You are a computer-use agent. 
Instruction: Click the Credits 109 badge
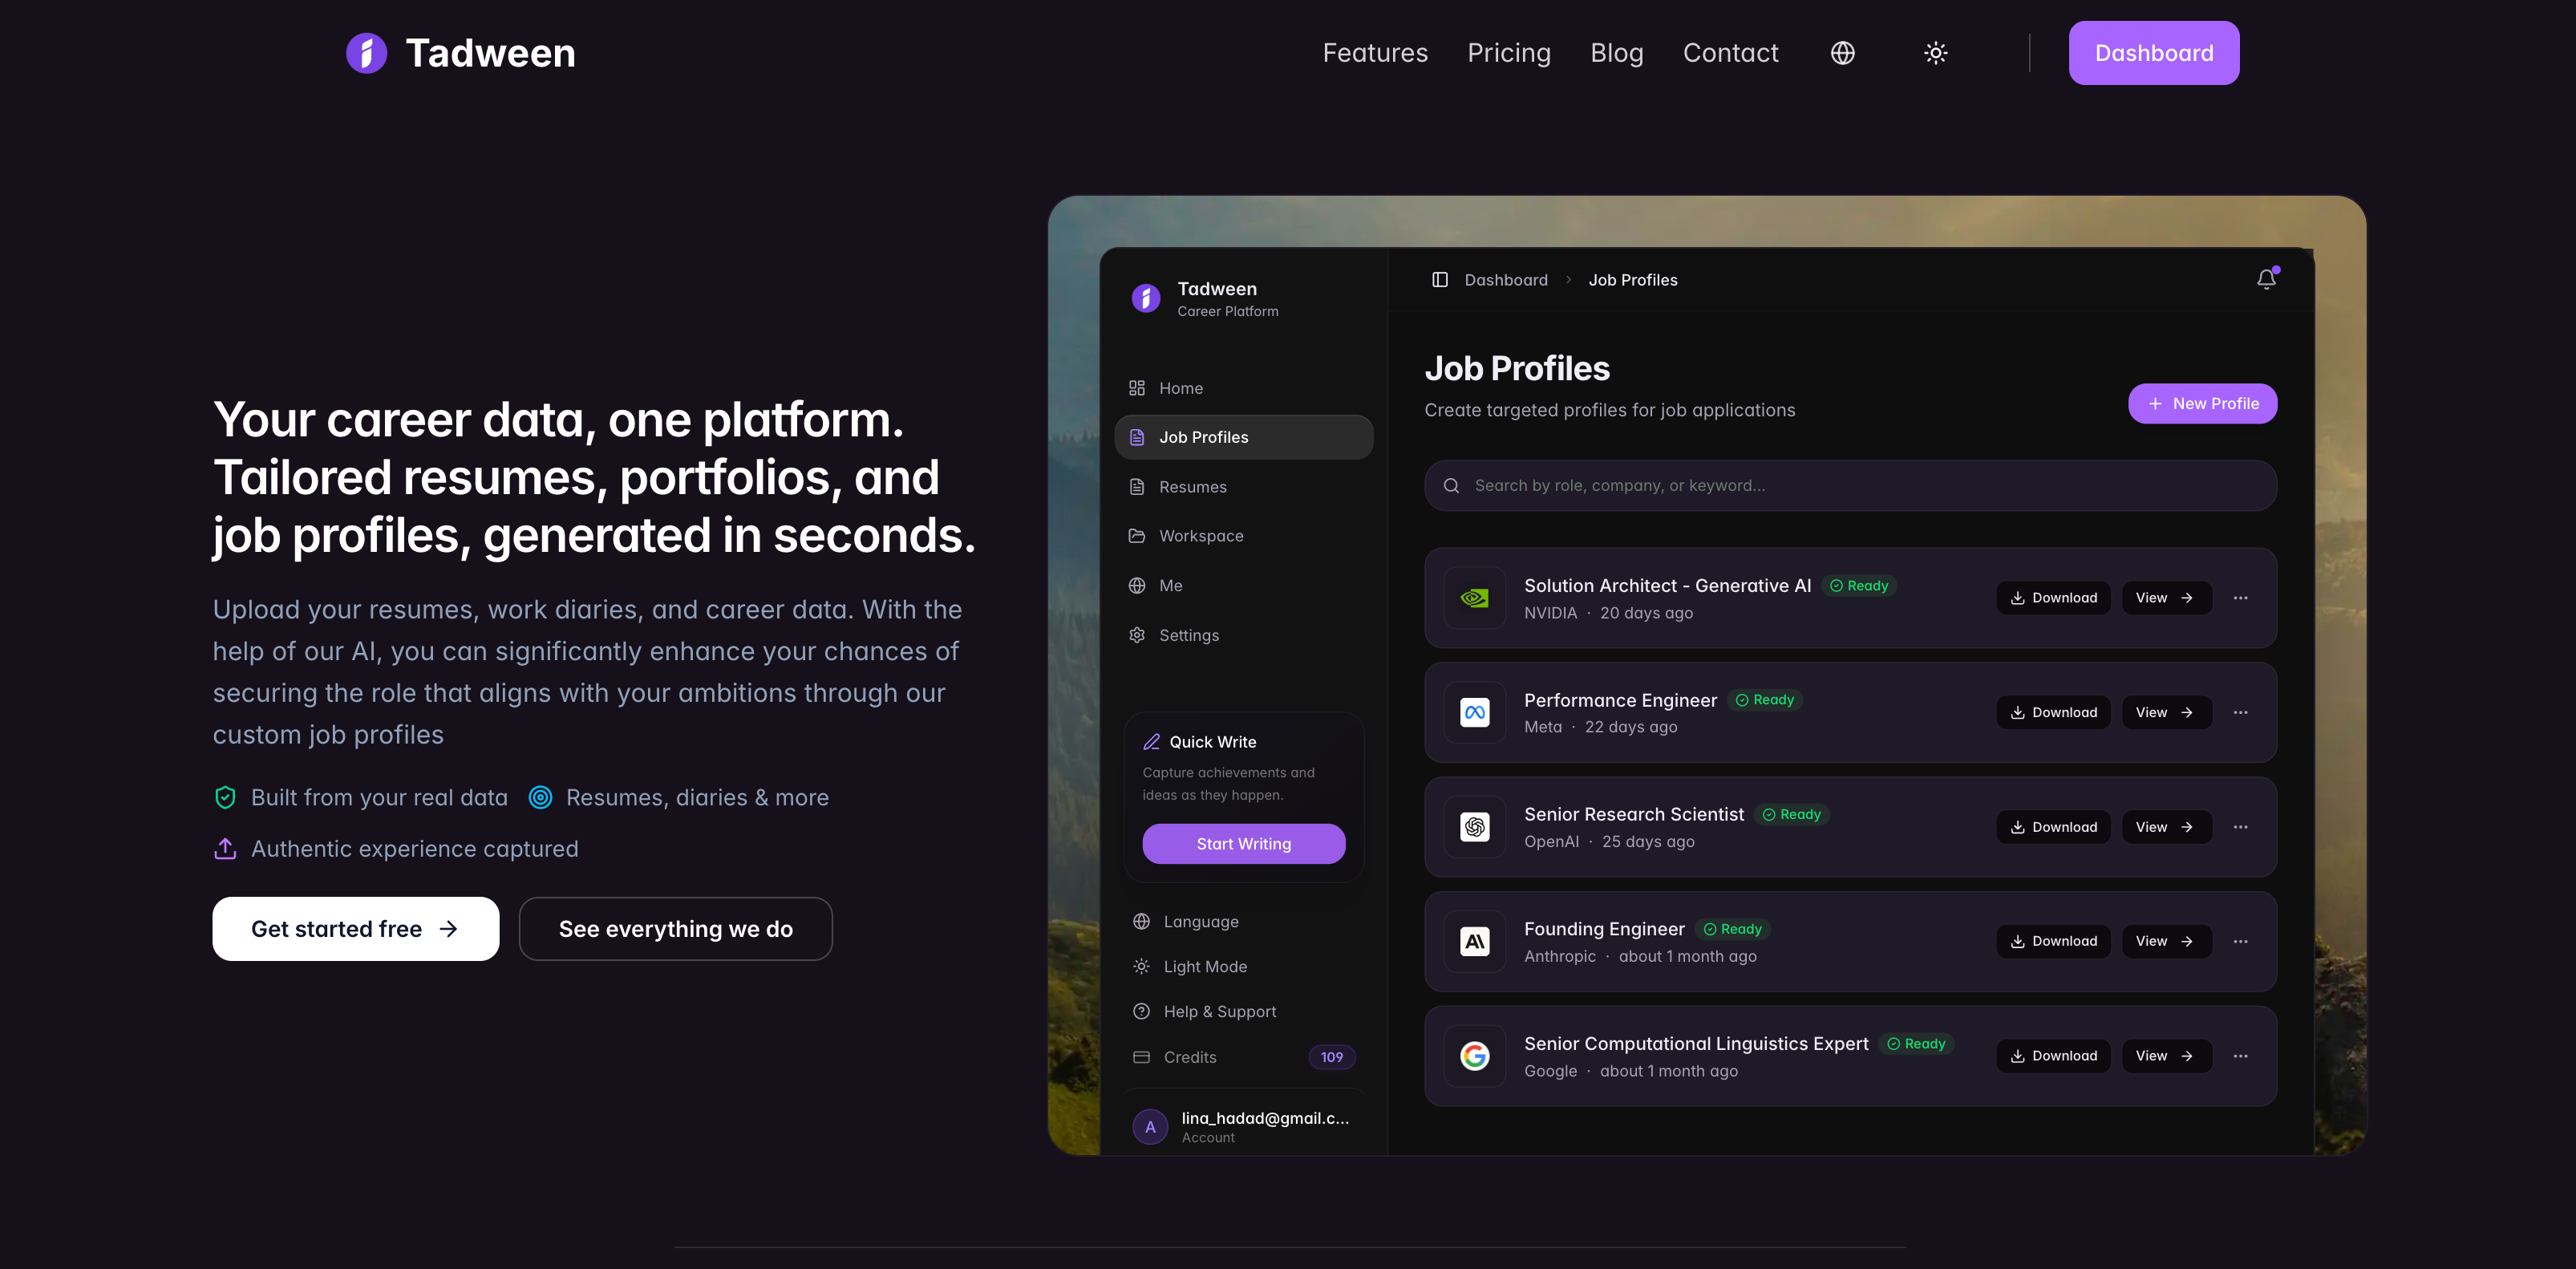coord(1332,1057)
